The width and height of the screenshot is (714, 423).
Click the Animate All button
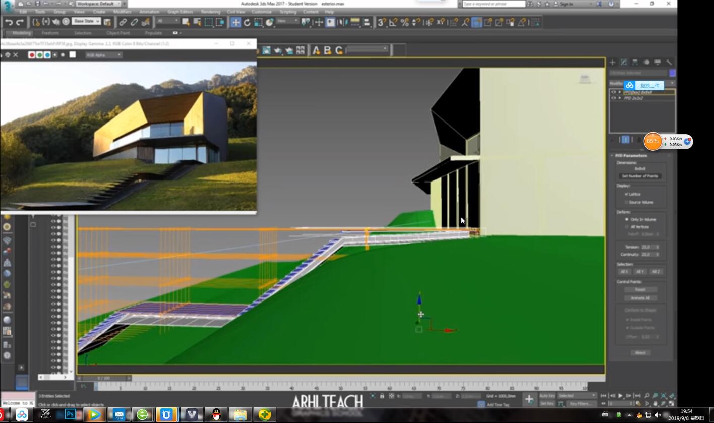pos(640,298)
